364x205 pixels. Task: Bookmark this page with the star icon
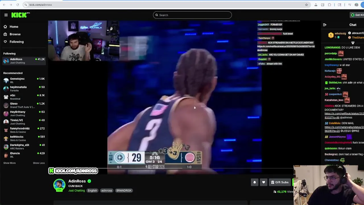pos(306,5)
